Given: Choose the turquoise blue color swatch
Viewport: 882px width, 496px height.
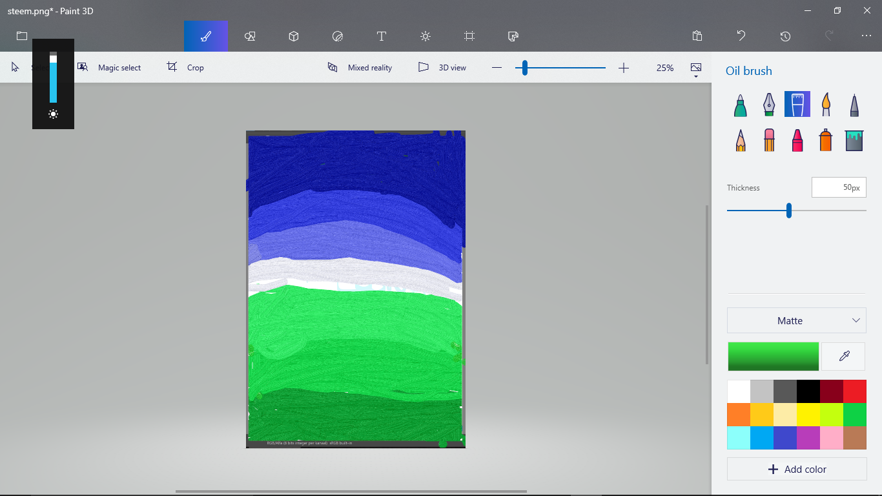Looking at the screenshot, I should 762,438.
